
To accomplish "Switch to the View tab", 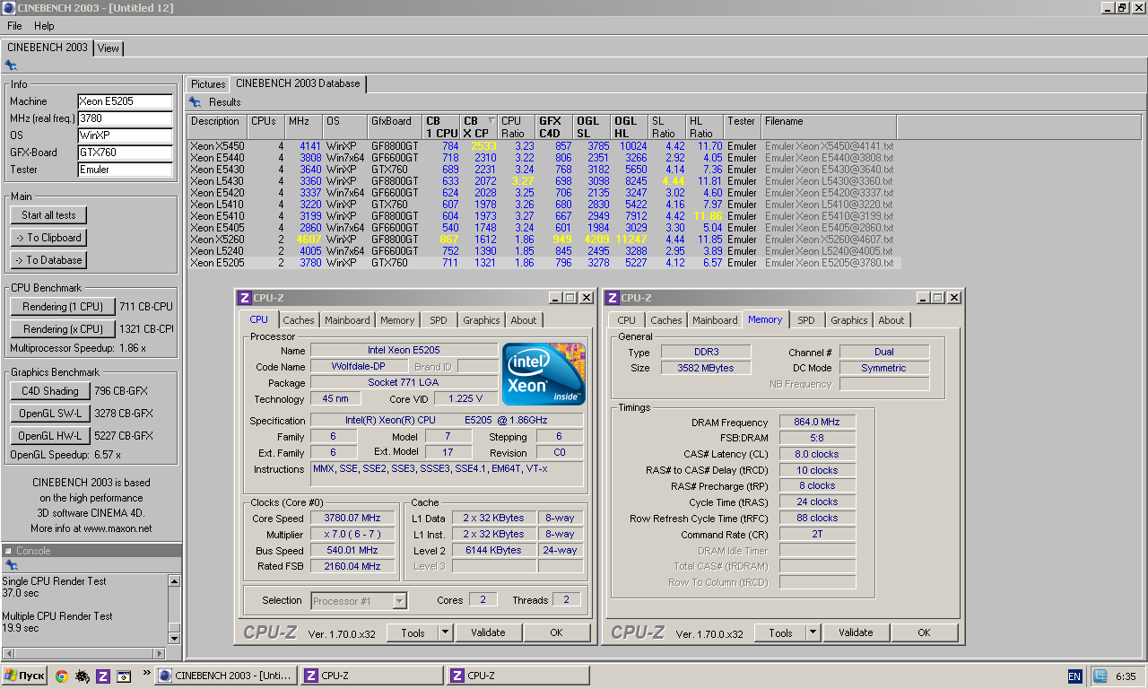I will point(108,48).
